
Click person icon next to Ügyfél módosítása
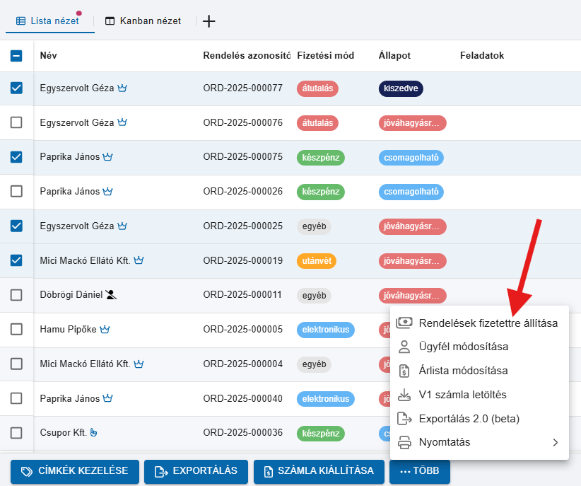pyautogui.click(x=404, y=347)
